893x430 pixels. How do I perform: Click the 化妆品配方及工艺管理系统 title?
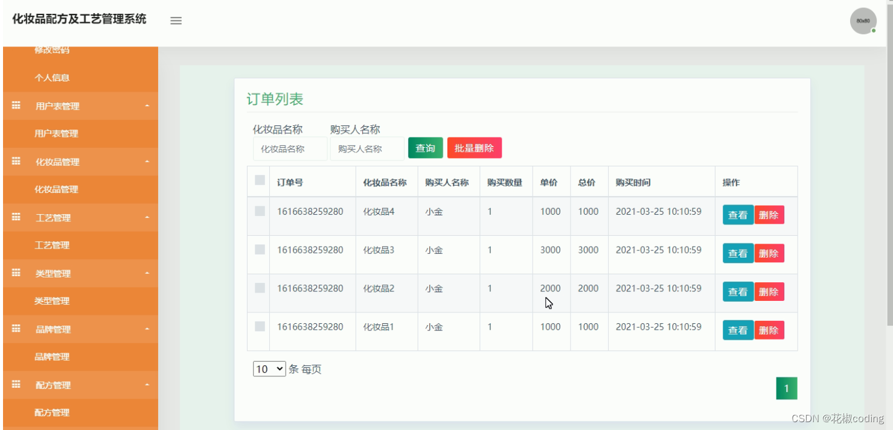coord(79,19)
